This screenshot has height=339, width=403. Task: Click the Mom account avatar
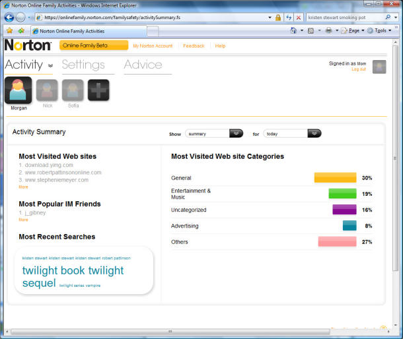click(x=379, y=66)
